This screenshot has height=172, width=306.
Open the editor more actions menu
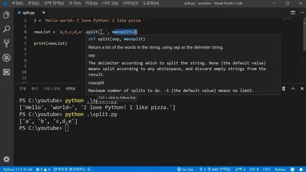point(302,13)
